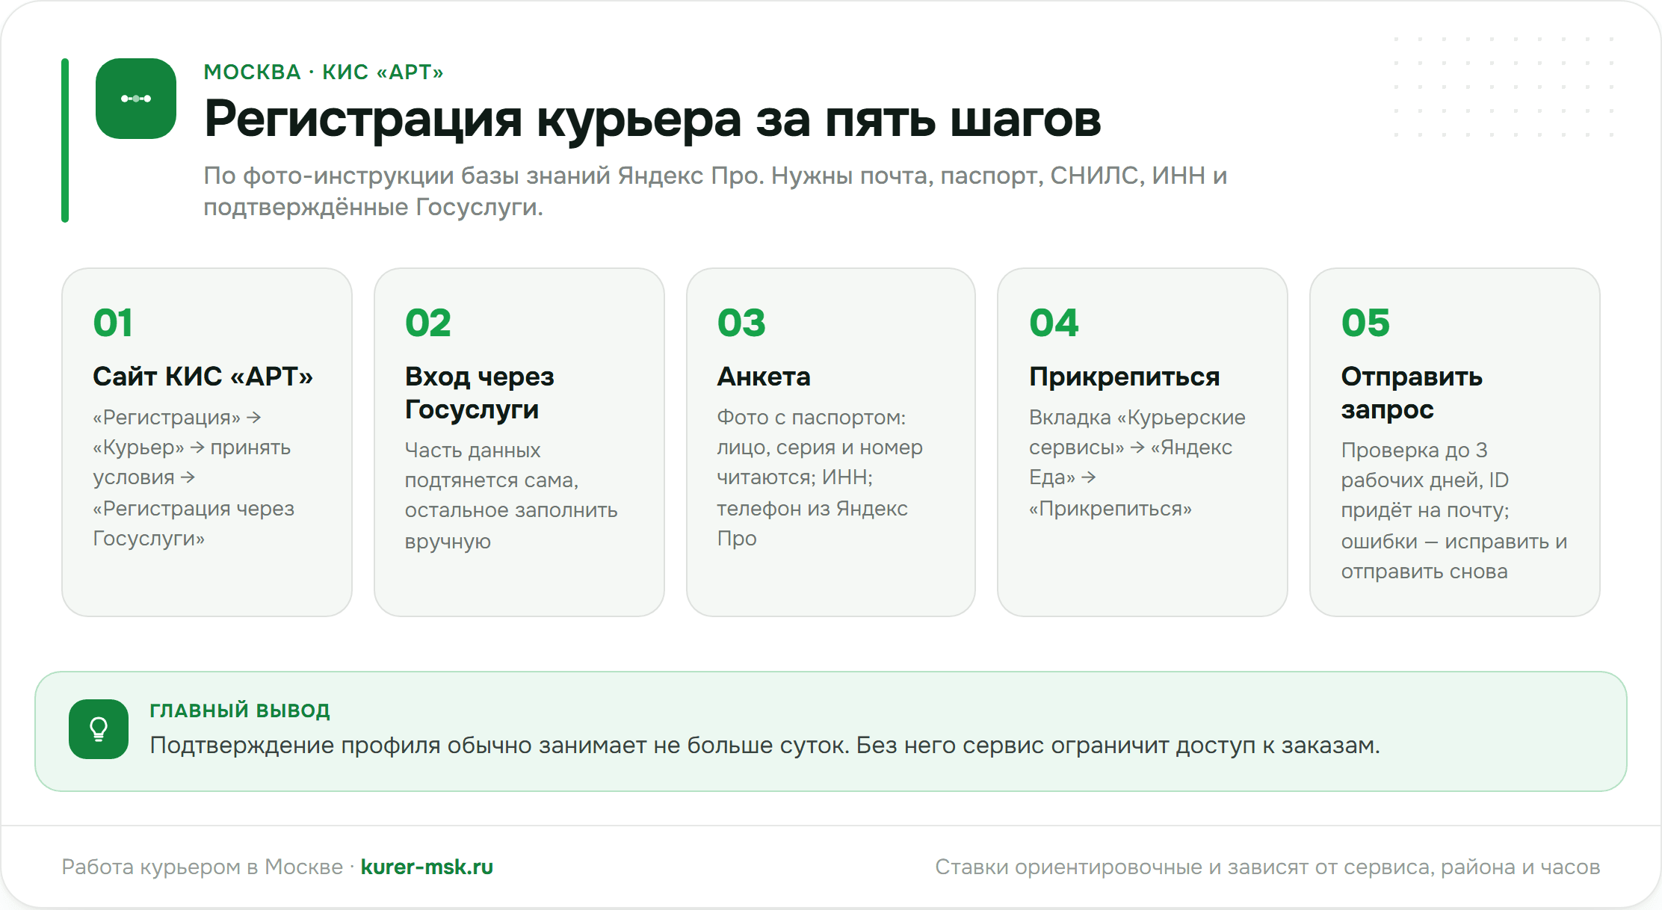Click the subtitle mentioning СНИЛС and ИНН
This screenshot has width=1662, height=910.
(715, 191)
